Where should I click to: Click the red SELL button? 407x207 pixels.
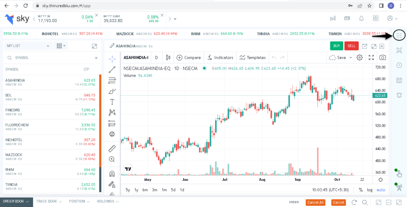pyautogui.click(x=351, y=46)
